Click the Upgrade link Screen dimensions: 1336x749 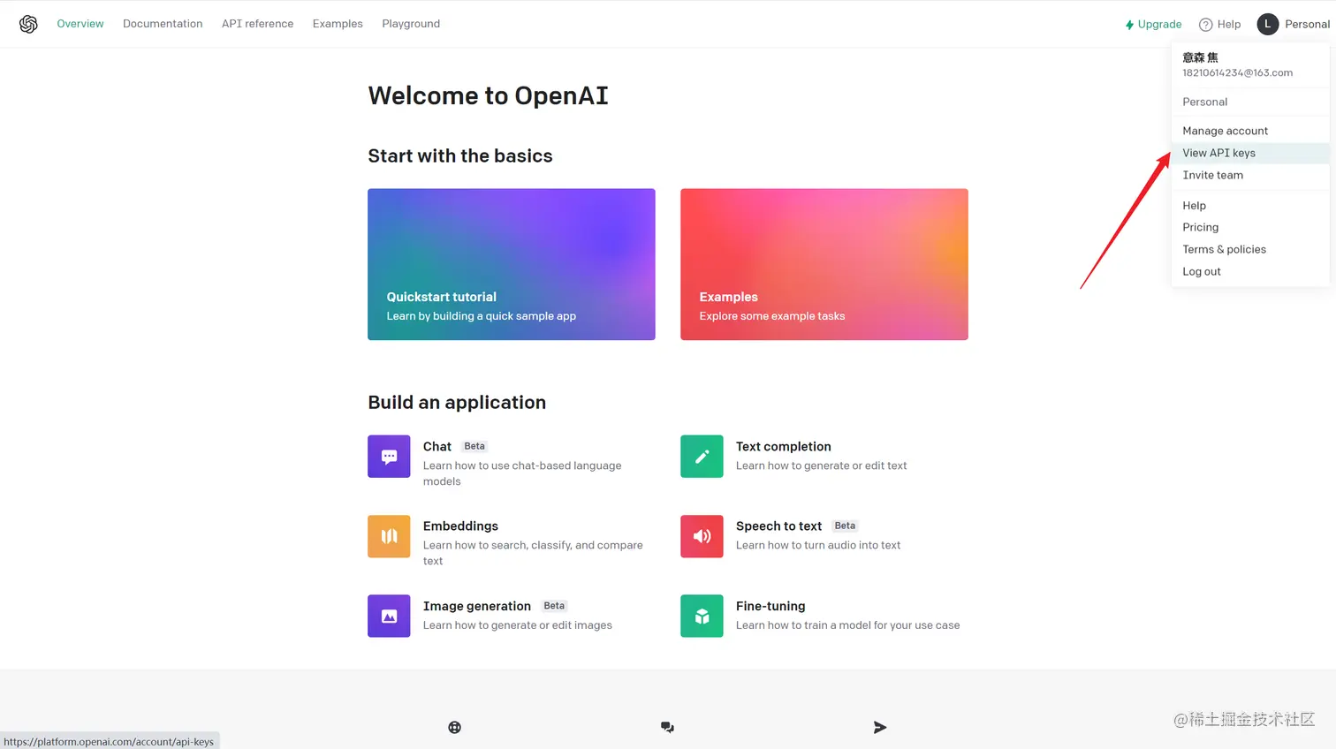click(x=1153, y=25)
